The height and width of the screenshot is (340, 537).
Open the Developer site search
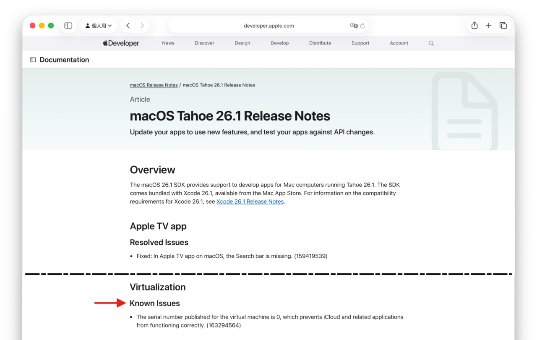tap(431, 43)
